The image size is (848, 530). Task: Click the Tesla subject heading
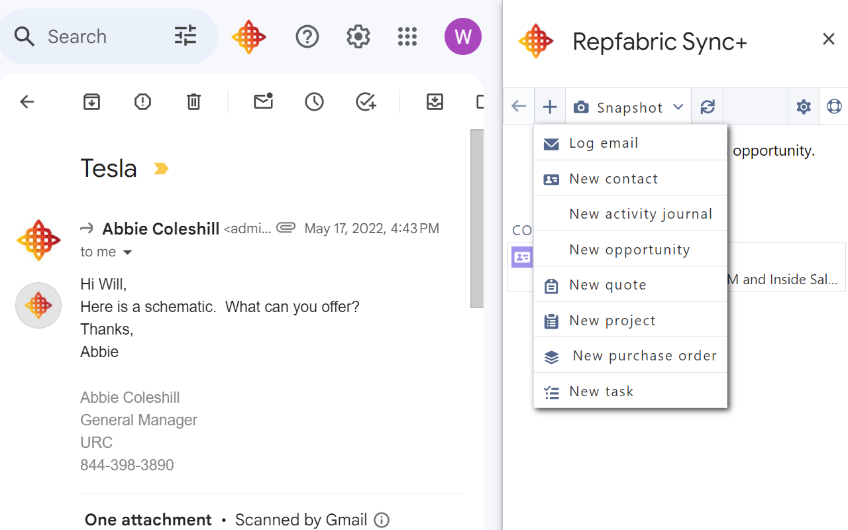click(109, 168)
